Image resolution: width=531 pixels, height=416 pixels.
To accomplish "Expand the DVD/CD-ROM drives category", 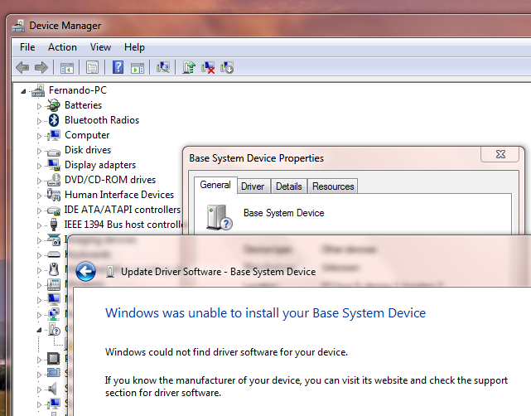I will coord(39,181).
